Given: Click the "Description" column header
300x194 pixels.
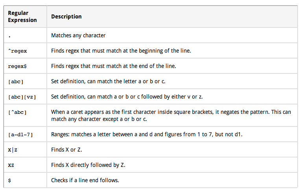Looking at the screenshot, I should (x=66, y=16).
